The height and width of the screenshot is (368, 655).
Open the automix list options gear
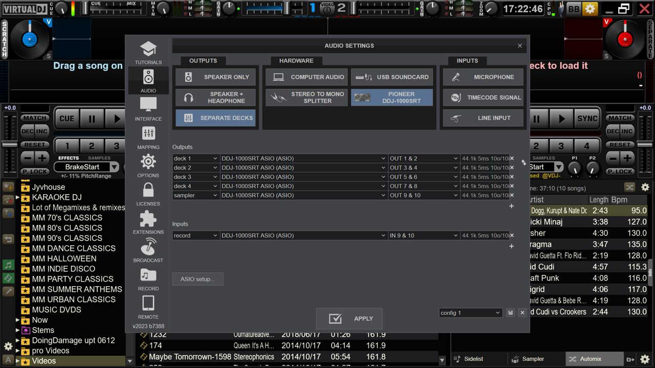point(645,188)
